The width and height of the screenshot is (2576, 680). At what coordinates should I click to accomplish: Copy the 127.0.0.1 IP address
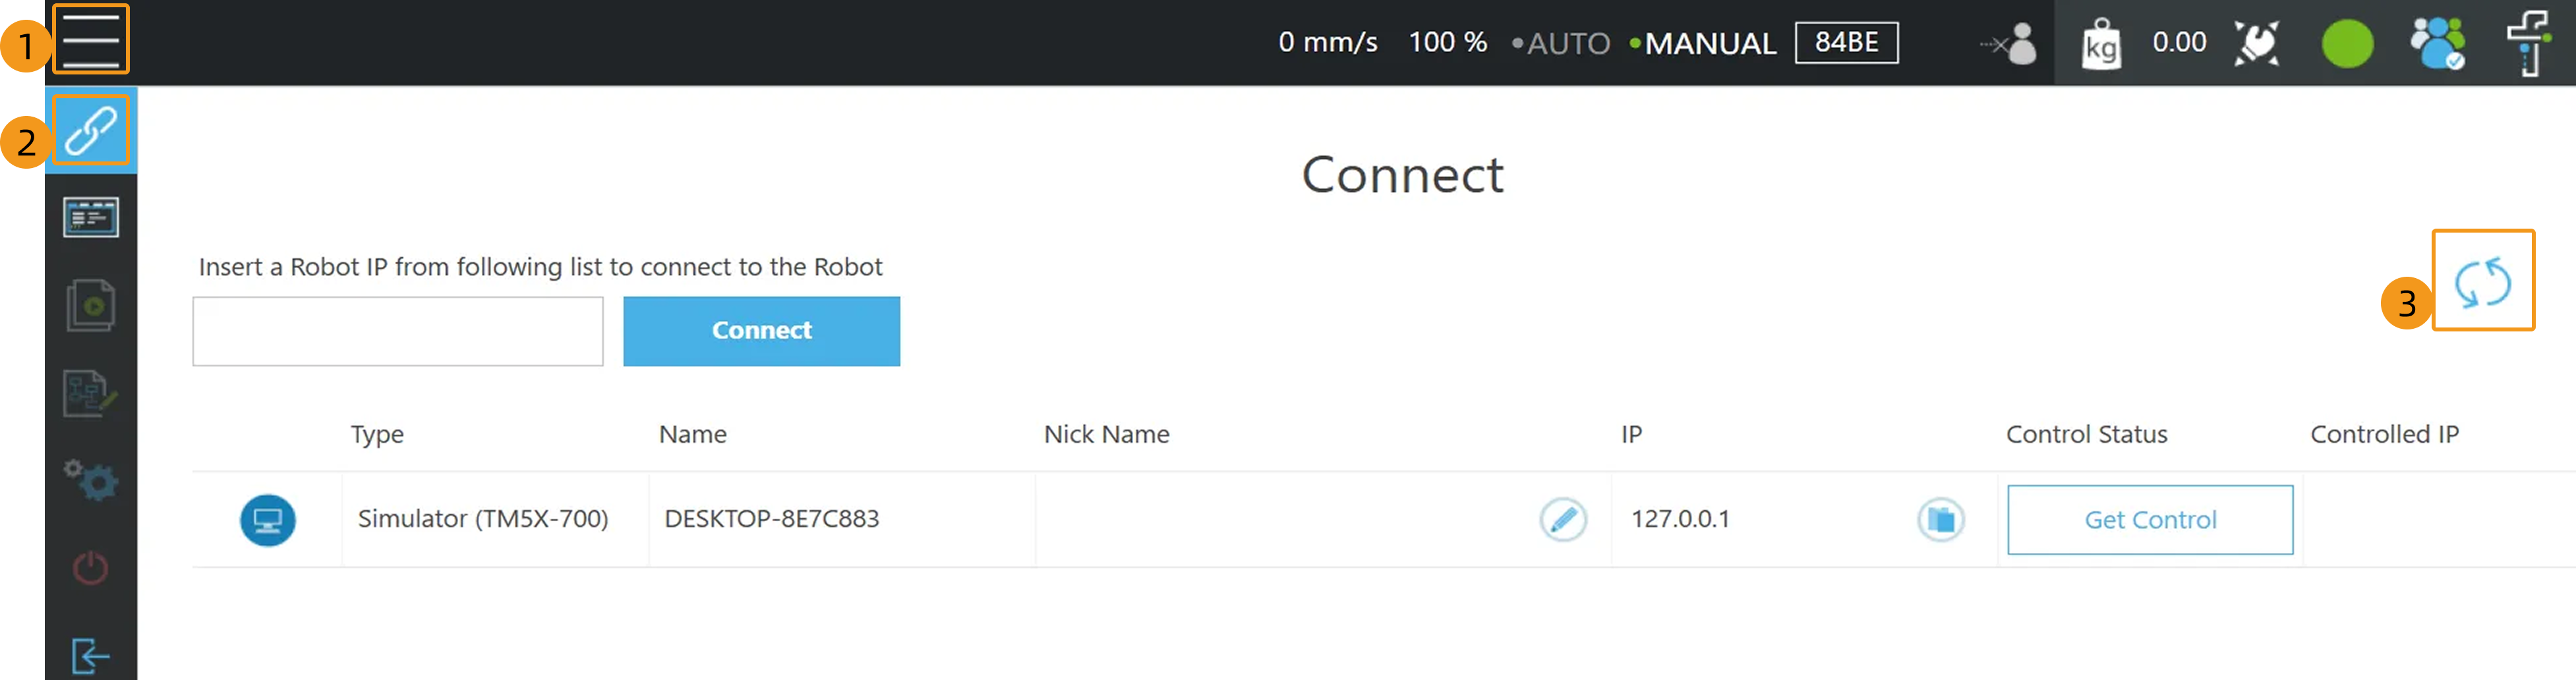[x=1940, y=519]
